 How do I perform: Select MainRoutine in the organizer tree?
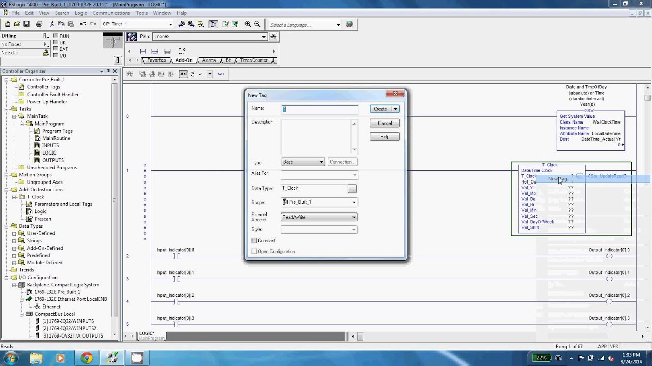point(56,138)
